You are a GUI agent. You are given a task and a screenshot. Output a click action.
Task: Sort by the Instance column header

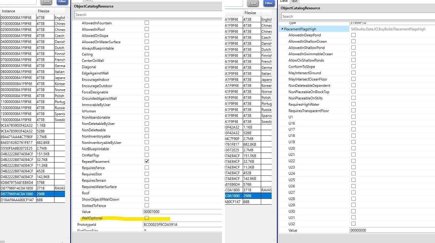point(18,11)
